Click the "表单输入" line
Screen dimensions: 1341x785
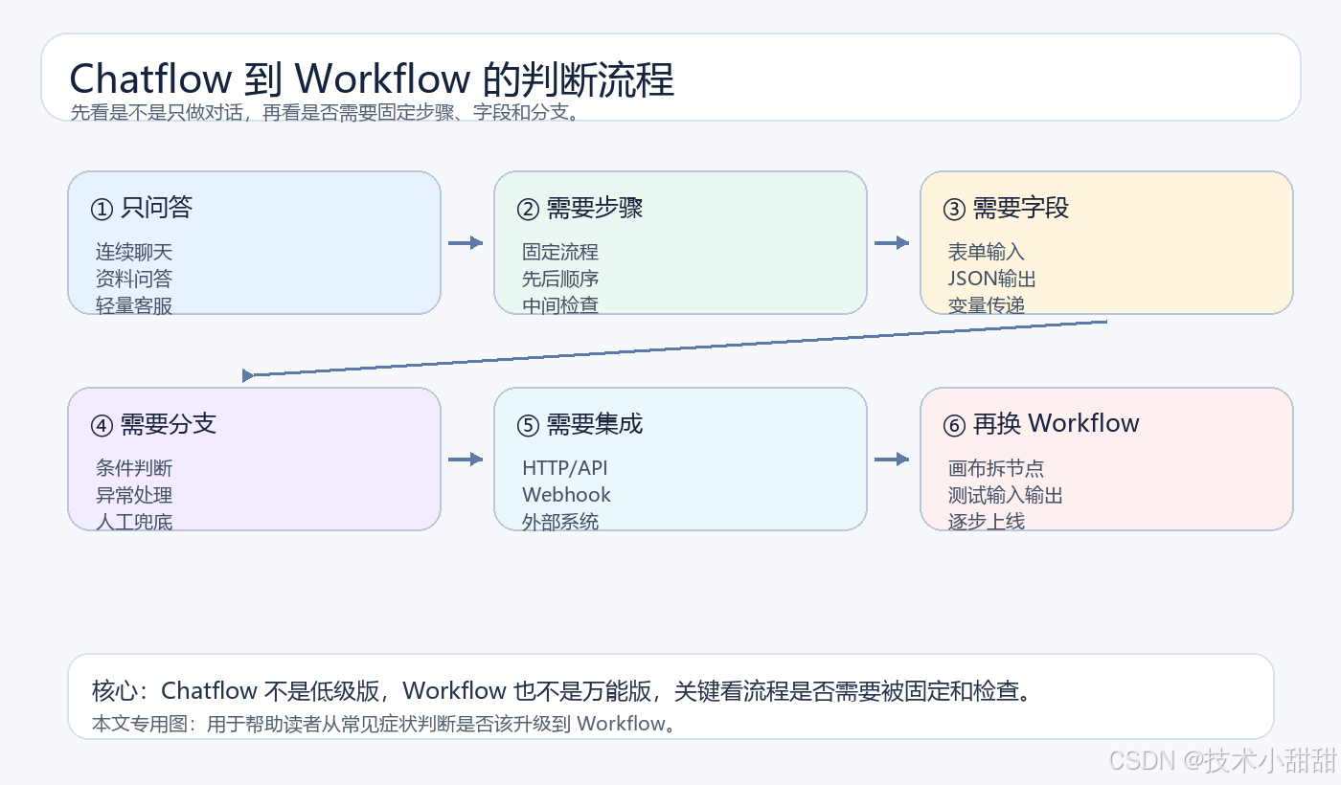coord(987,252)
